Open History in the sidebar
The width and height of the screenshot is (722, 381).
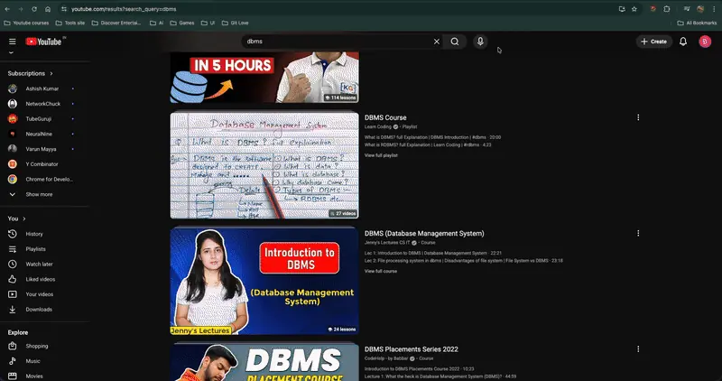click(x=34, y=234)
